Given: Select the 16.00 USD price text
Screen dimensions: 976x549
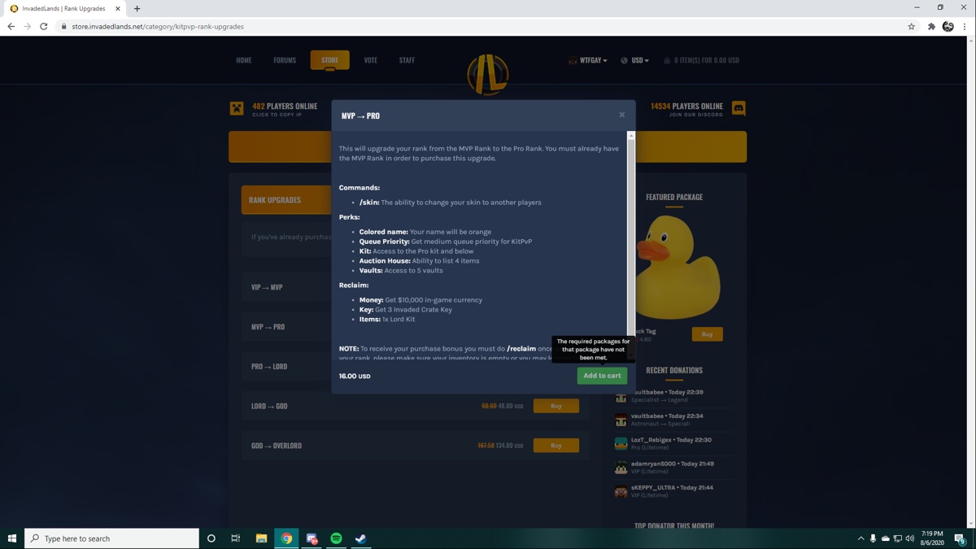Looking at the screenshot, I should coord(355,376).
